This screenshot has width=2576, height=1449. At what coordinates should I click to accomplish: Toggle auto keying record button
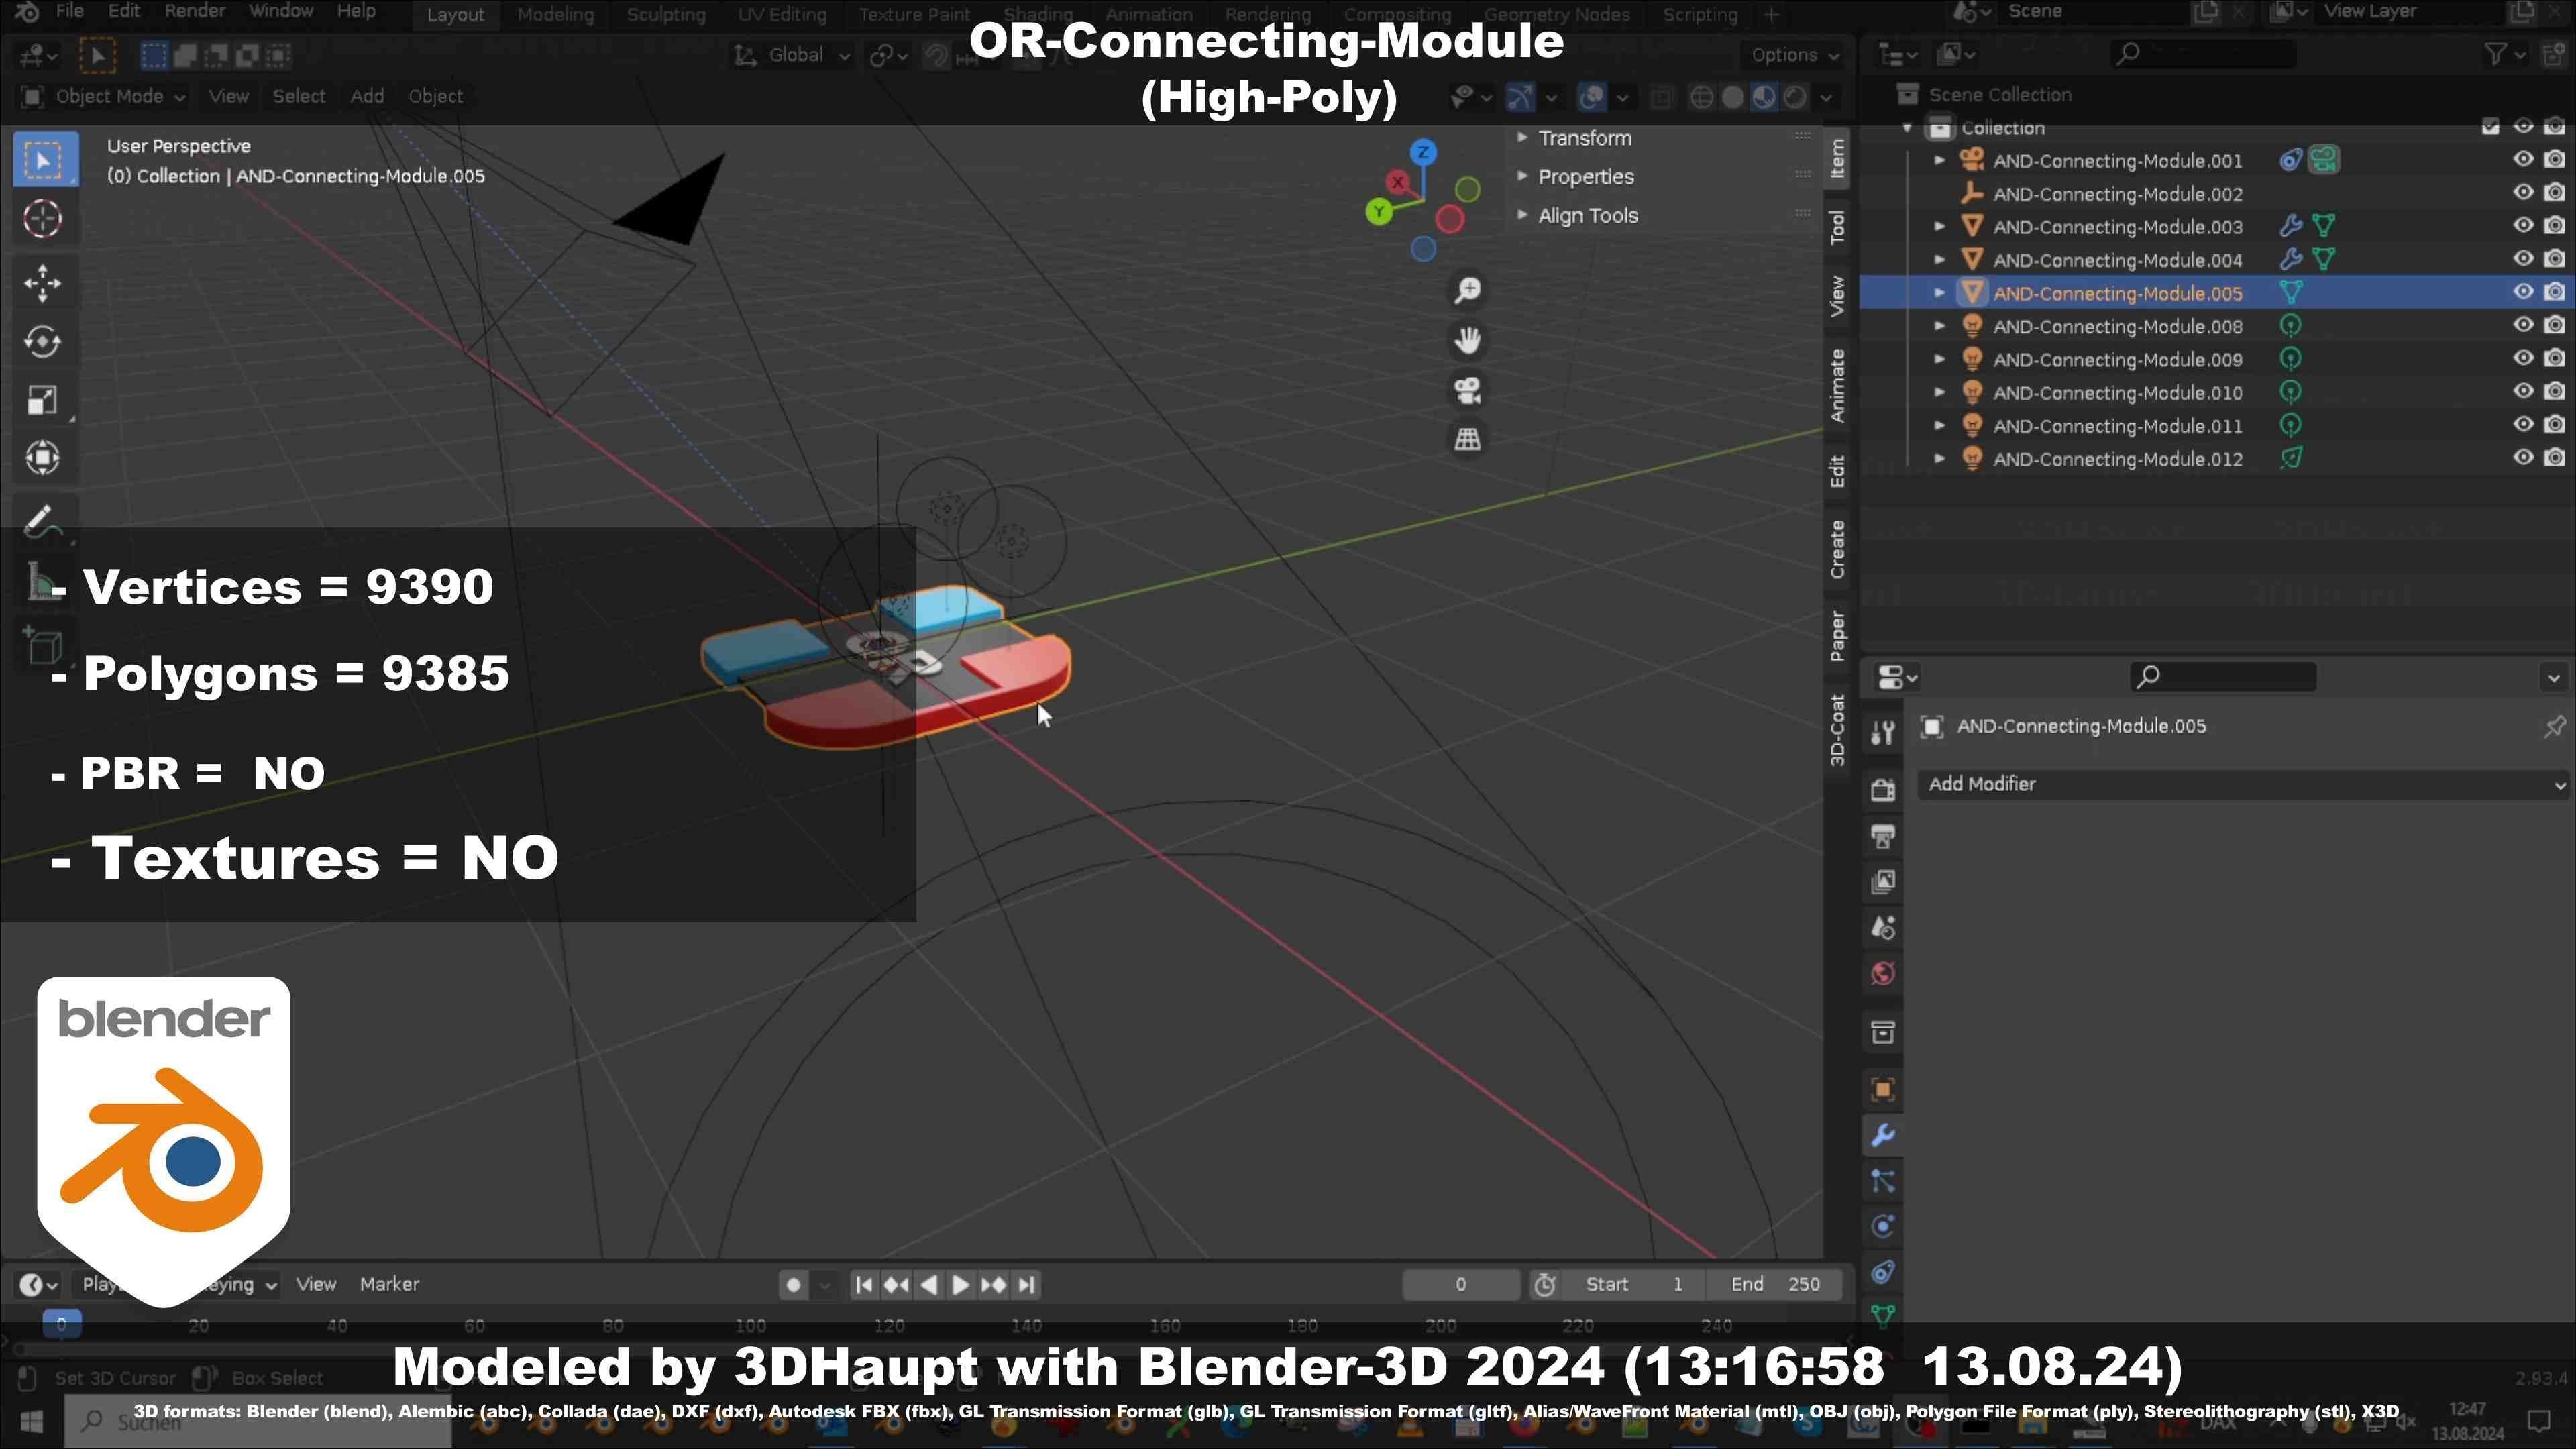pyautogui.click(x=793, y=1285)
